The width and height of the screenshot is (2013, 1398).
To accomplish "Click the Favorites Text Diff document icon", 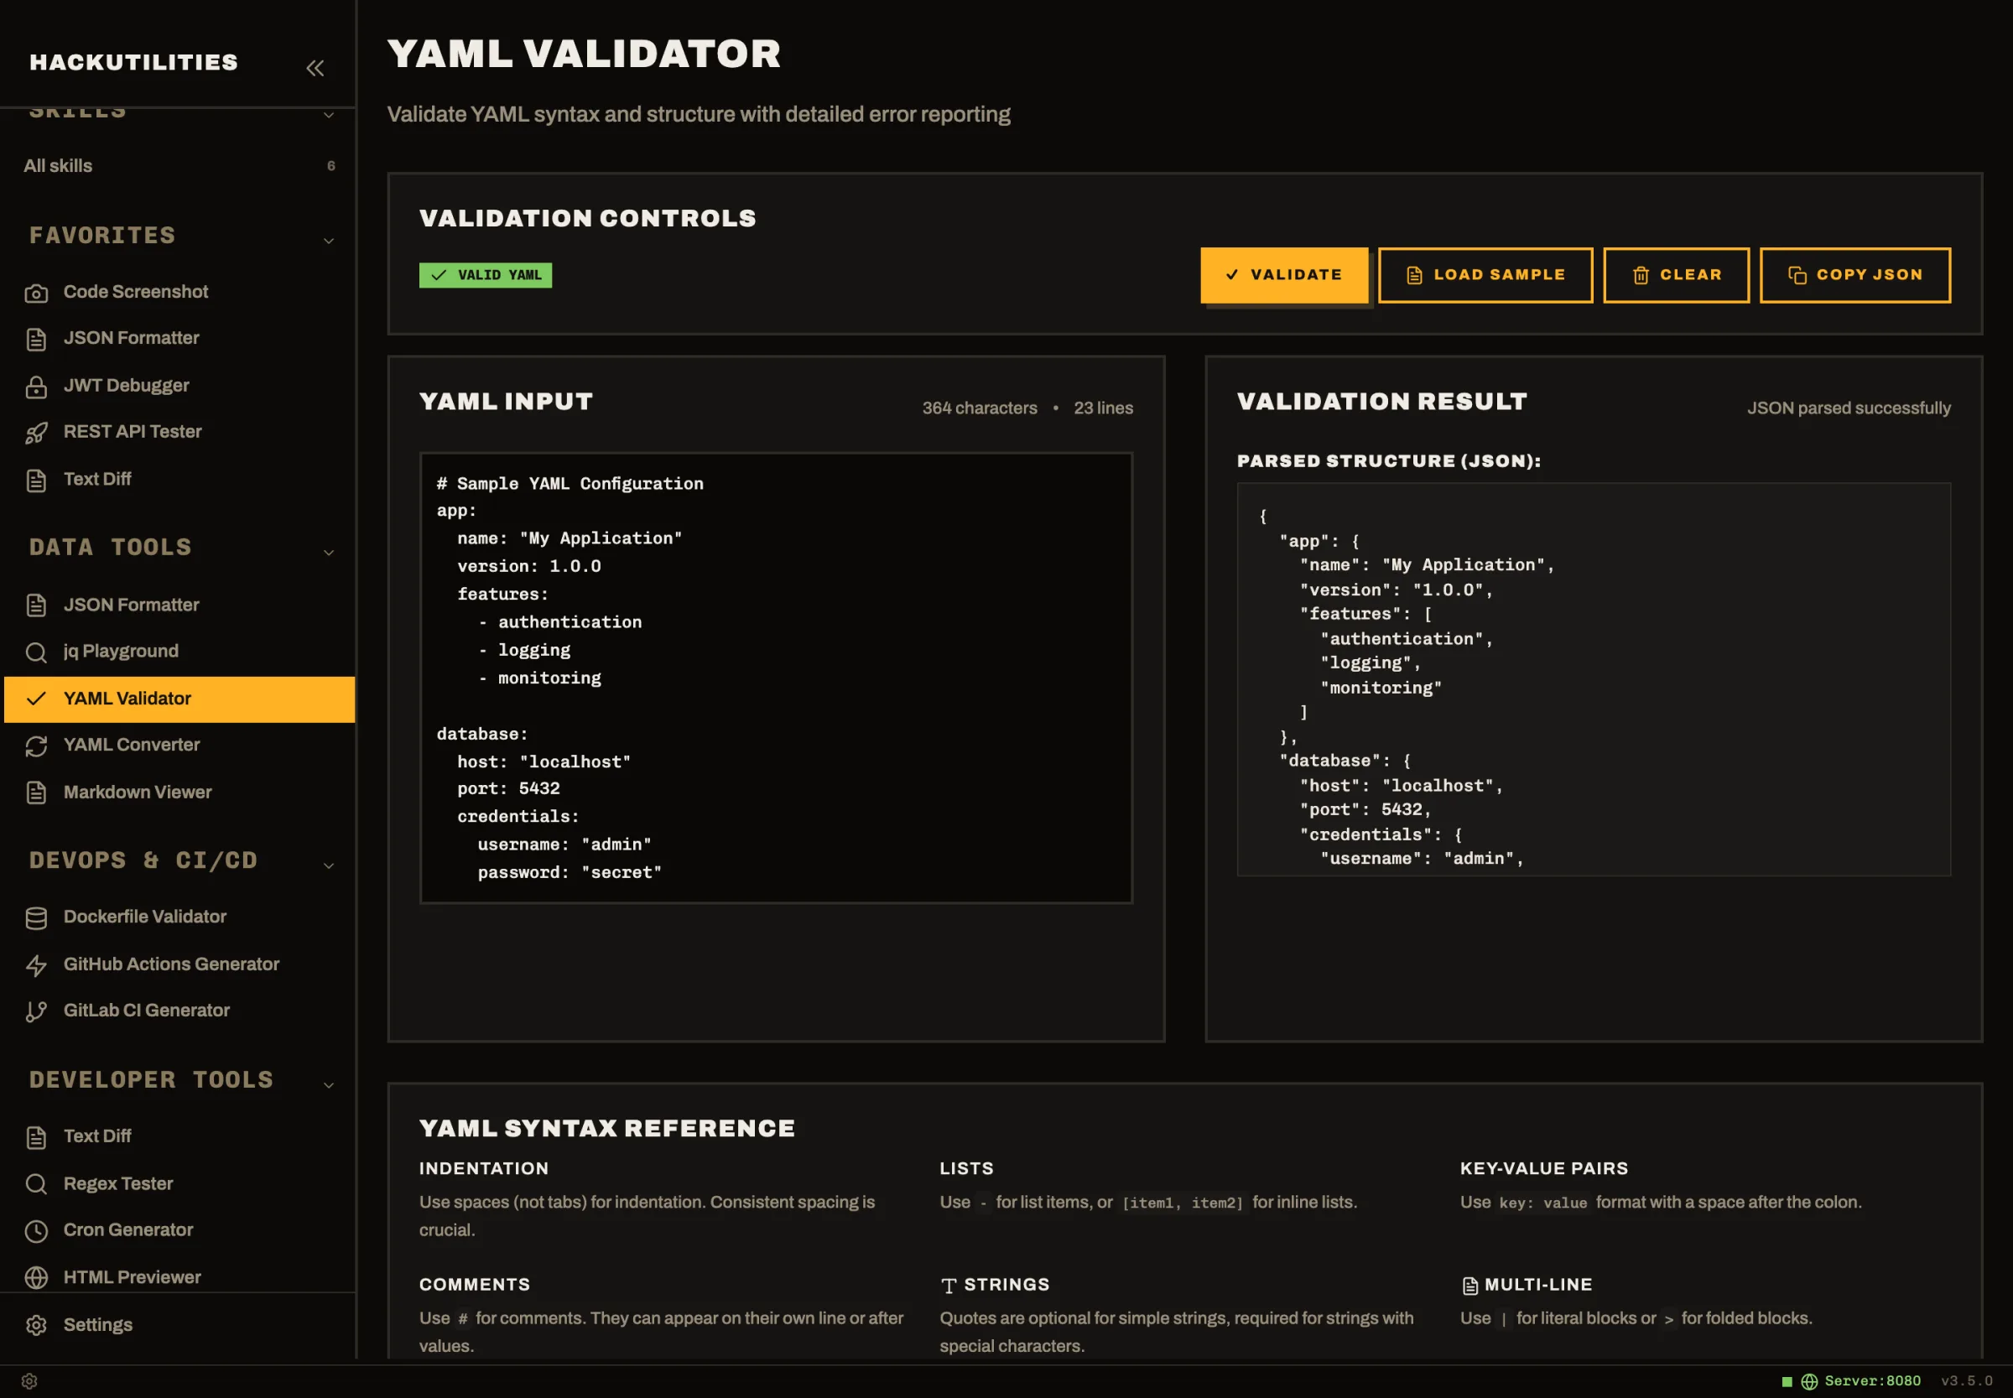I will click(x=36, y=480).
